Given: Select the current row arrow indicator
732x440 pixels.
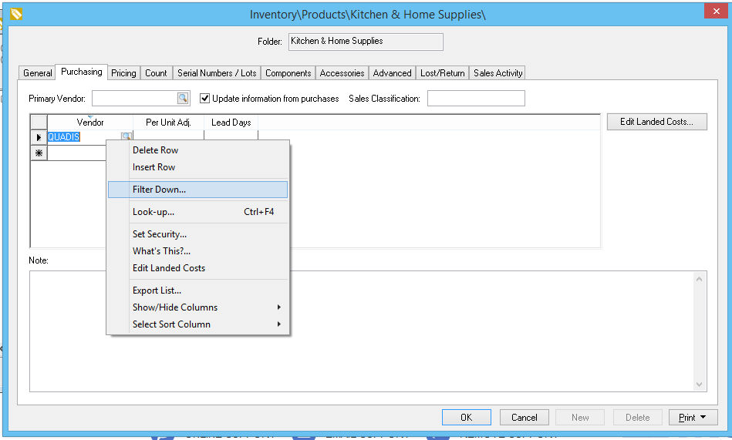Looking at the screenshot, I should coord(39,137).
